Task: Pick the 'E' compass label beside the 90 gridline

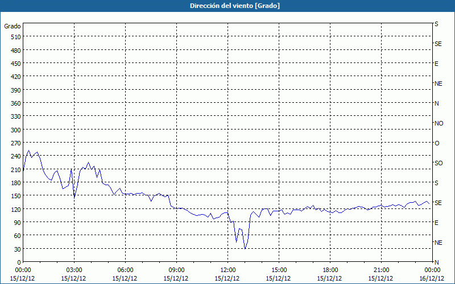Action: pos(436,223)
